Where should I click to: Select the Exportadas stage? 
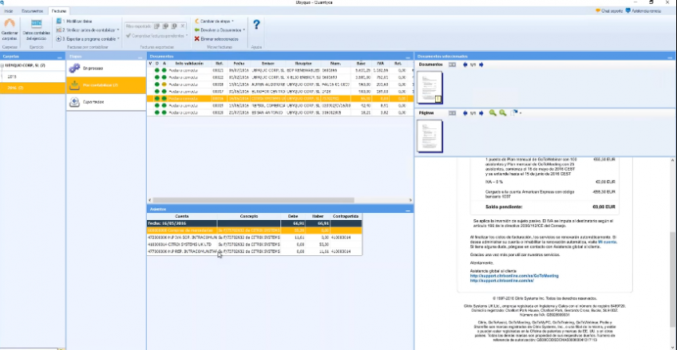pyautogui.click(x=92, y=102)
